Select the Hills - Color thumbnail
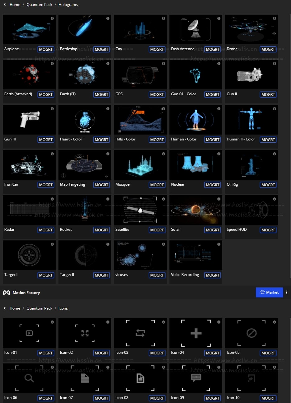 141,120
